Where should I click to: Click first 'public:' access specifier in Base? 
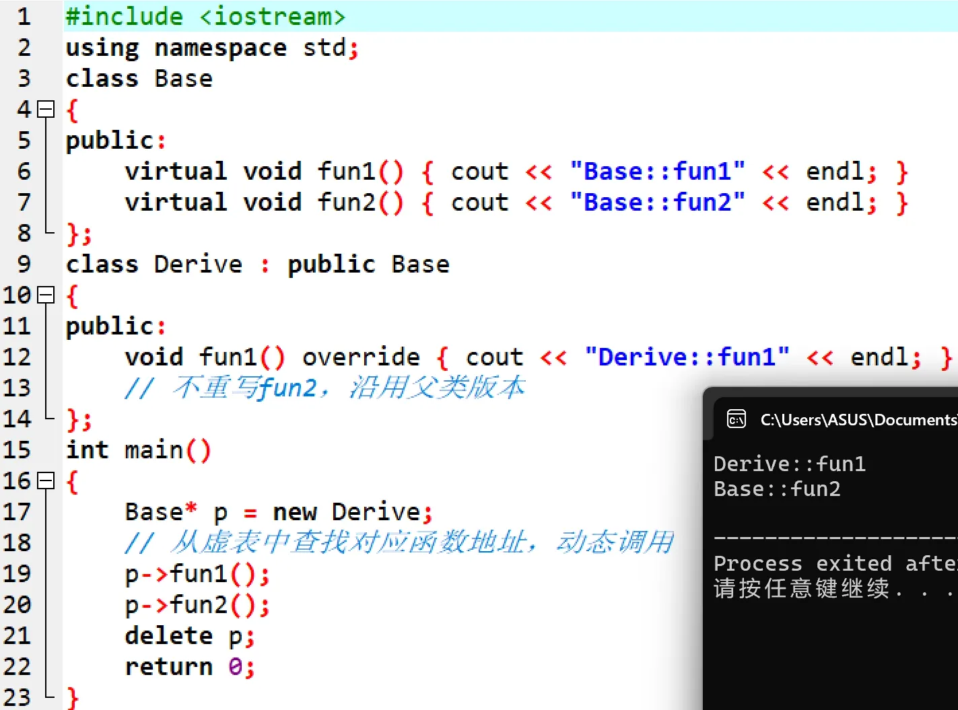115,141
